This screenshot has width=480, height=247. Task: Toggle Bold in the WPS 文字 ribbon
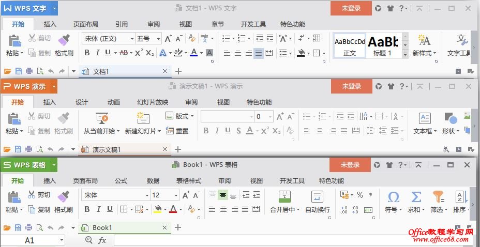87,53
